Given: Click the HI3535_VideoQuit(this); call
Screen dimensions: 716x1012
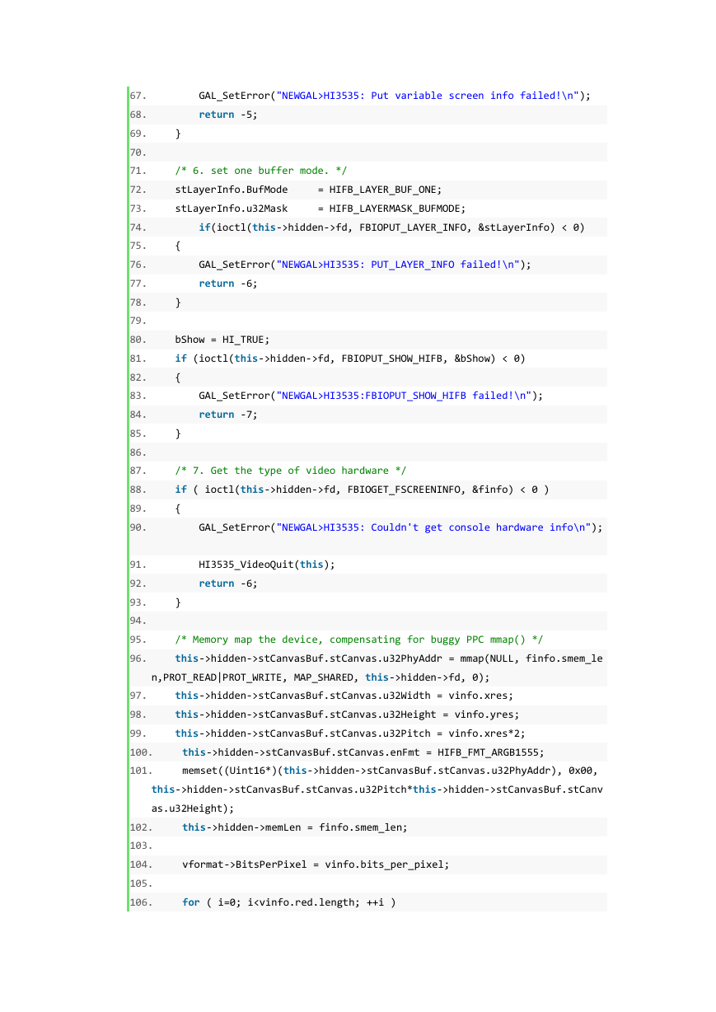Looking at the screenshot, I should 267,565.
